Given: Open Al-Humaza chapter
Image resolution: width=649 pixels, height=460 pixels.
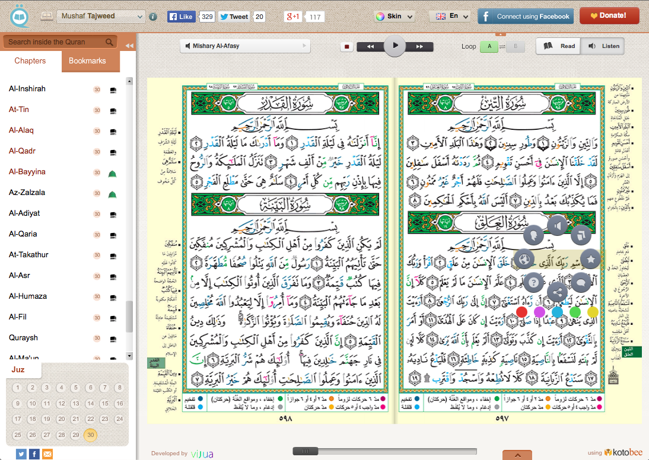Looking at the screenshot, I should point(28,296).
